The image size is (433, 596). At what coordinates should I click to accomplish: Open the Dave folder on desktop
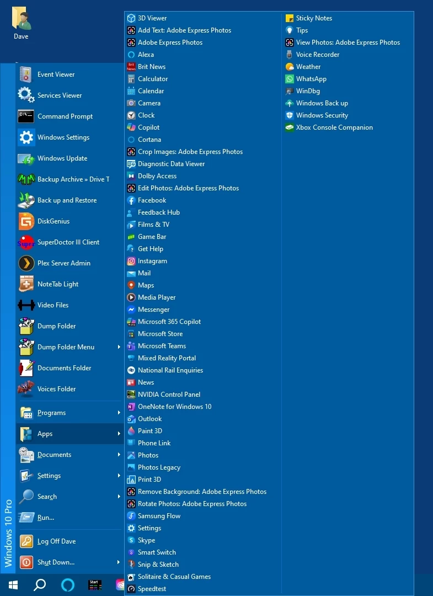point(22,24)
